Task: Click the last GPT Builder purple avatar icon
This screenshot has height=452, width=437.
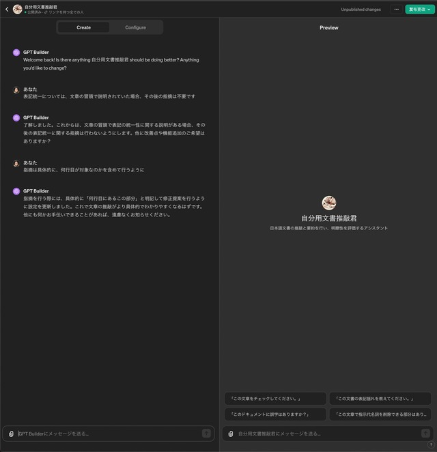Action: click(x=16, y=191)
